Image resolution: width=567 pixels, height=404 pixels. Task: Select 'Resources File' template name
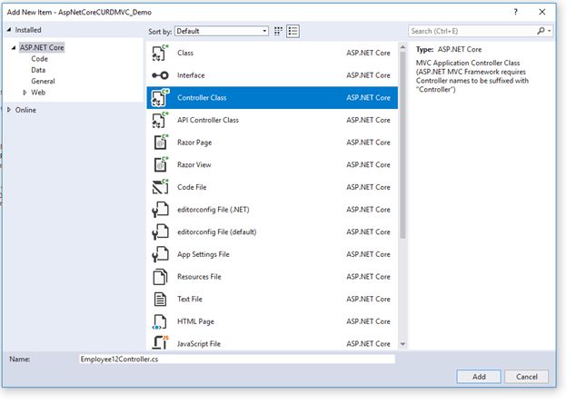[x=199, y=277]
